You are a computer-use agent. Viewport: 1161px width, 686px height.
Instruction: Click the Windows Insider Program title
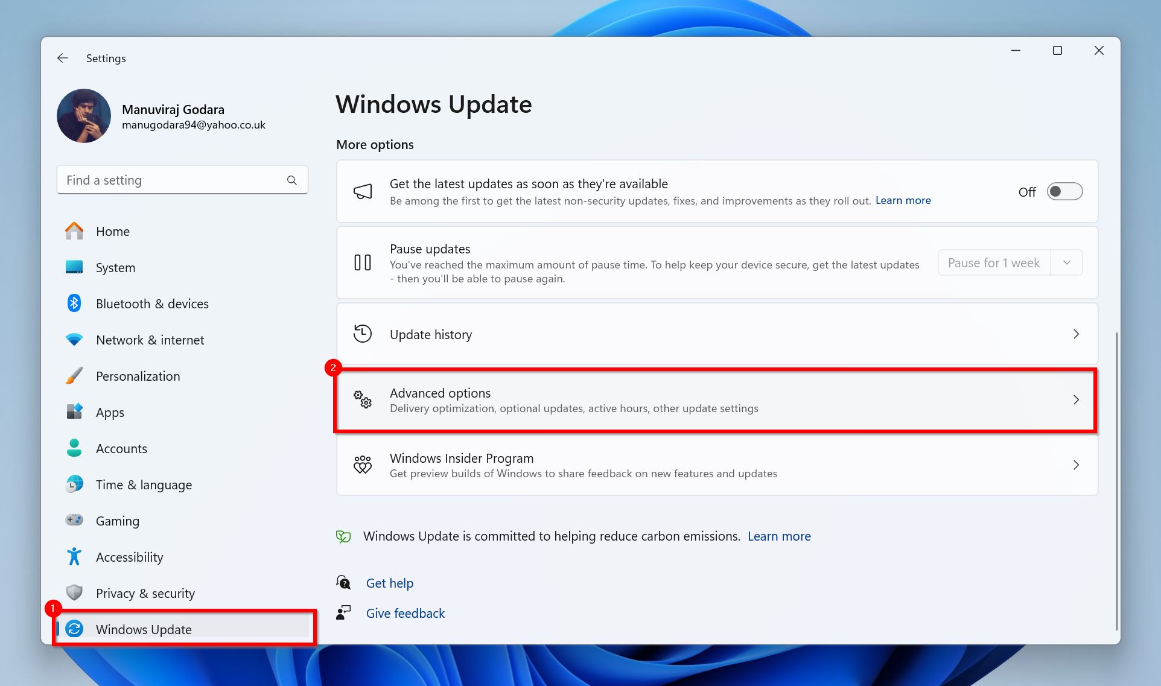(462, 458)
